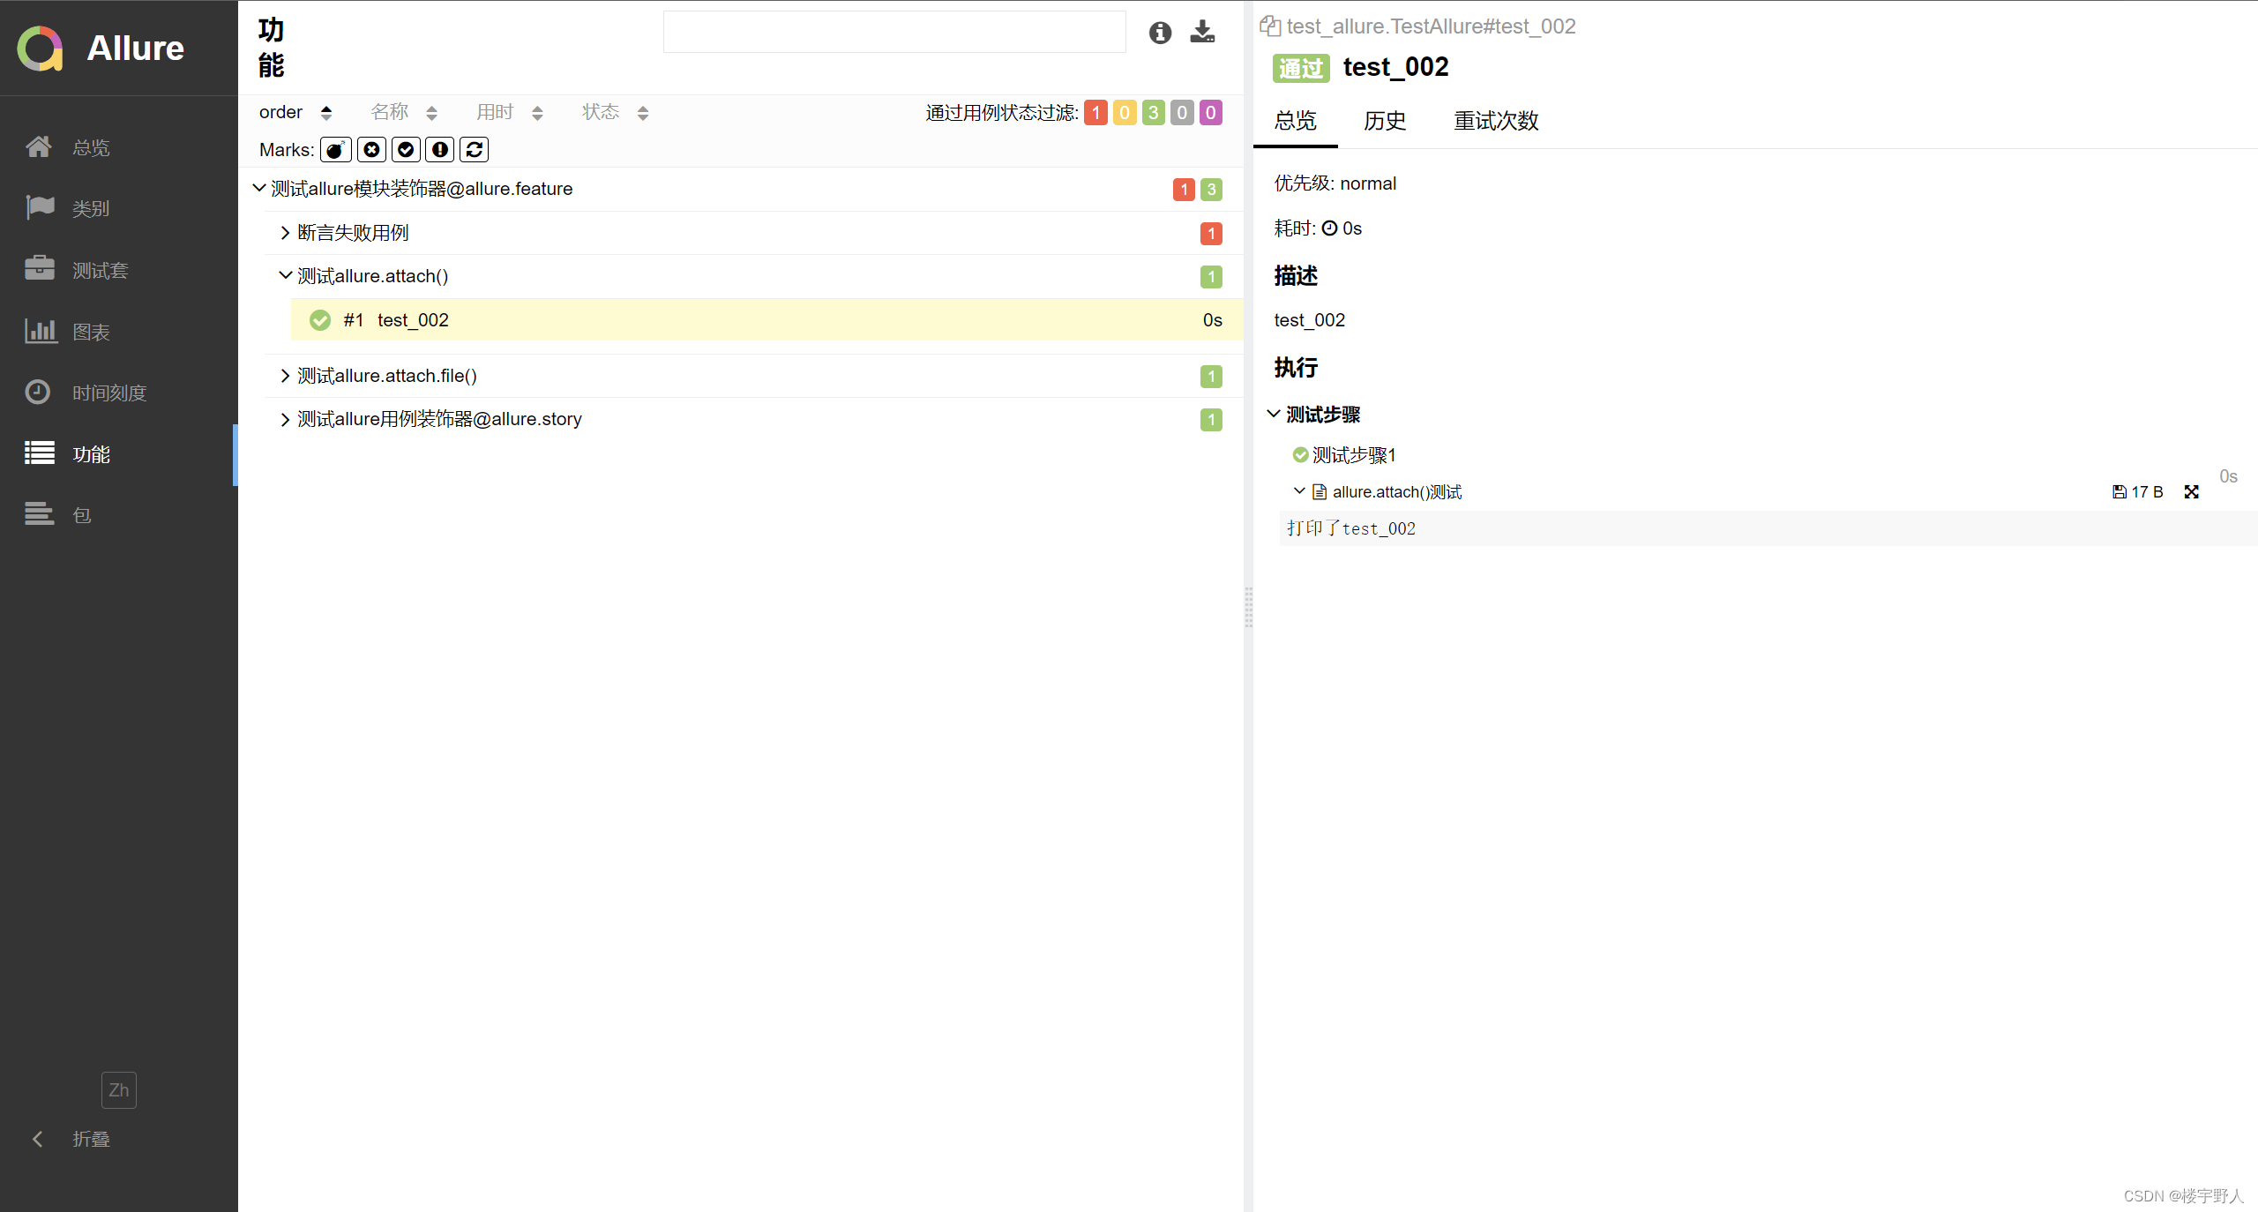
Task: Click the download CSV icon
Action: (x=1202, y=33)
